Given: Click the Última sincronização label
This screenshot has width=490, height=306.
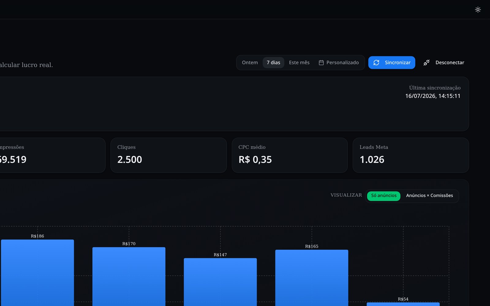Looking at the screenshot, I should click(435, 88).
